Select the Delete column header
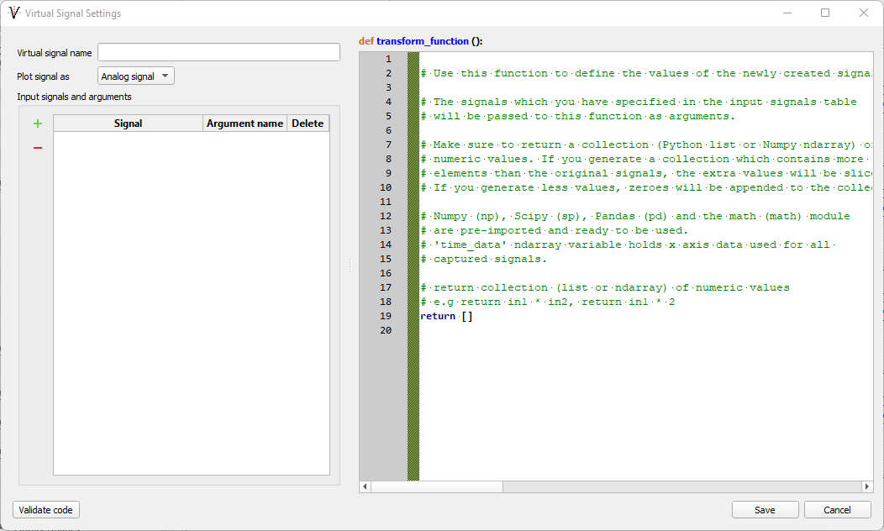The image size is (884, 531). point(307,124)
